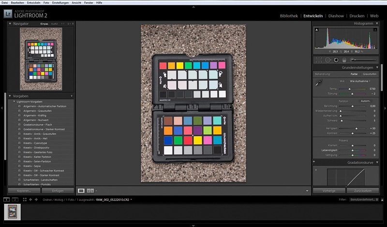387x227 pixels.
Task: Click the Kontrast slider handle
Action: coord(353,133)
